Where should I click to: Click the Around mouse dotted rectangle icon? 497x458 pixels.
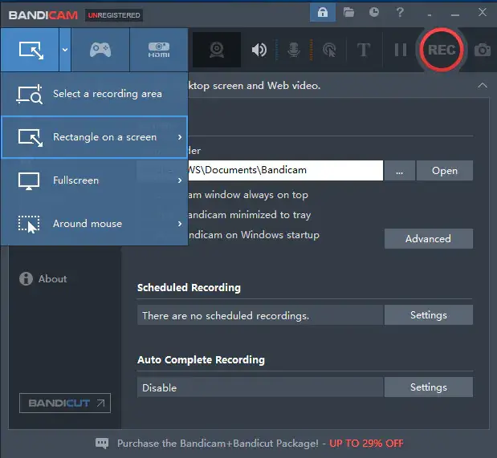(29, 224)
